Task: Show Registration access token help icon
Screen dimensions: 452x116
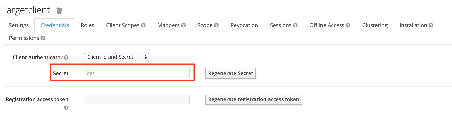Action: (66, 108)
